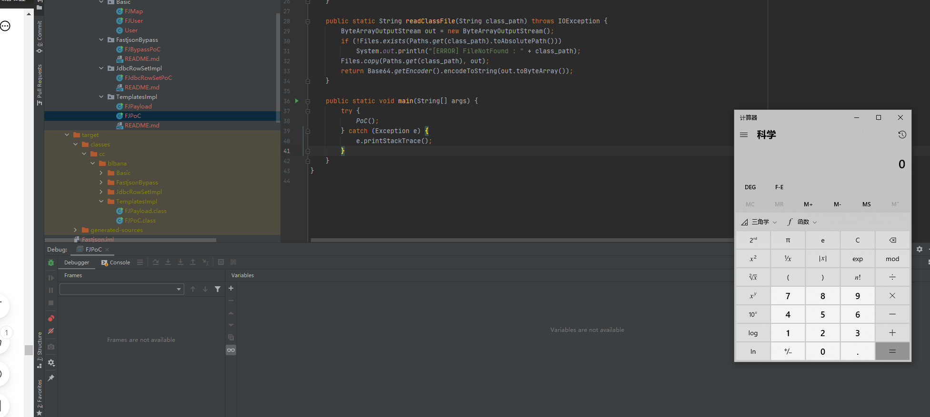Click the Trace Current Stream Chain icon

pos(233,262)
